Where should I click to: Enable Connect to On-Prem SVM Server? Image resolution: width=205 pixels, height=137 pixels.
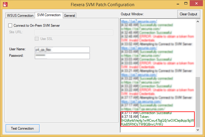(11, 26)
